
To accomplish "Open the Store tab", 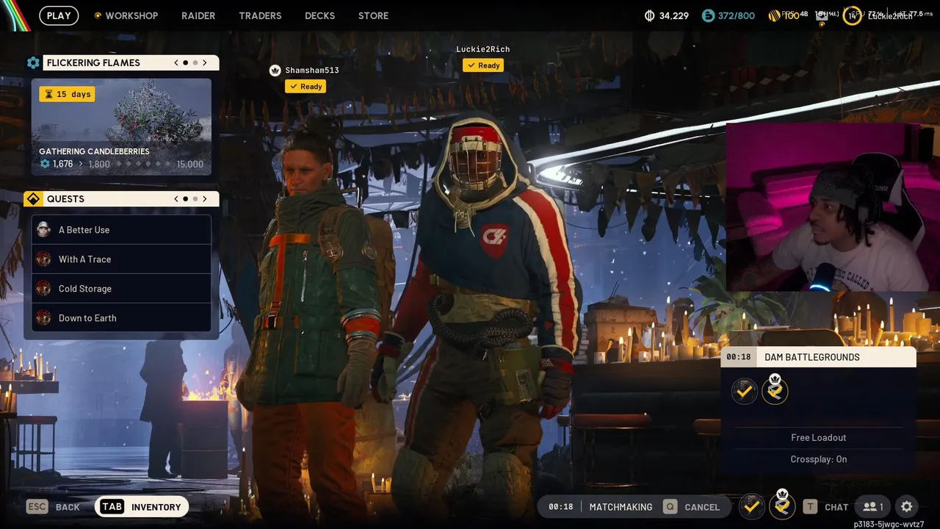I will (x=373, y=15).
